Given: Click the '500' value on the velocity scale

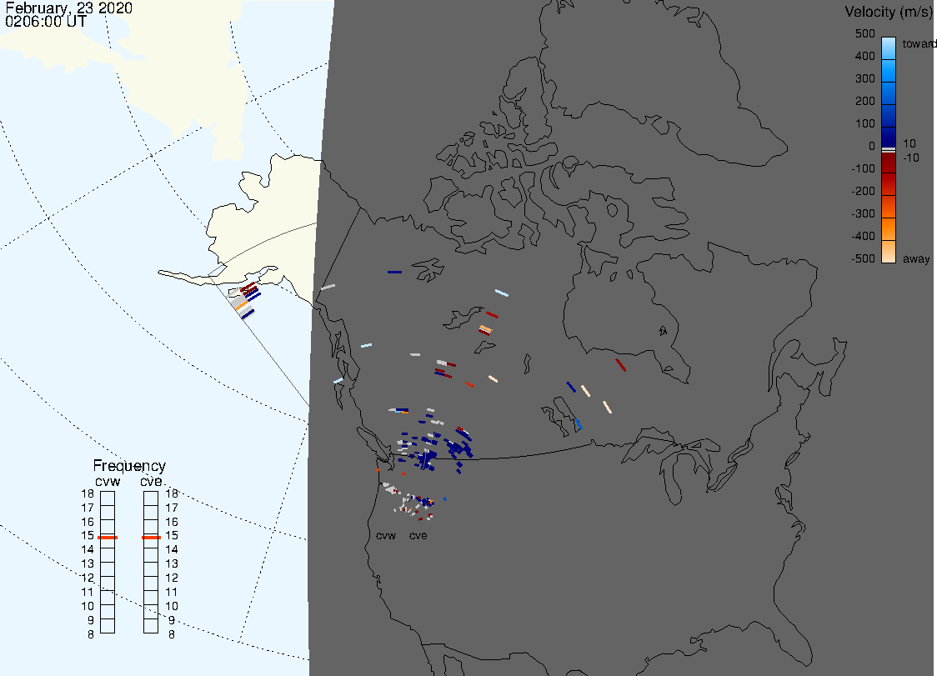Looking at the screenshot, I should point(864,33).
